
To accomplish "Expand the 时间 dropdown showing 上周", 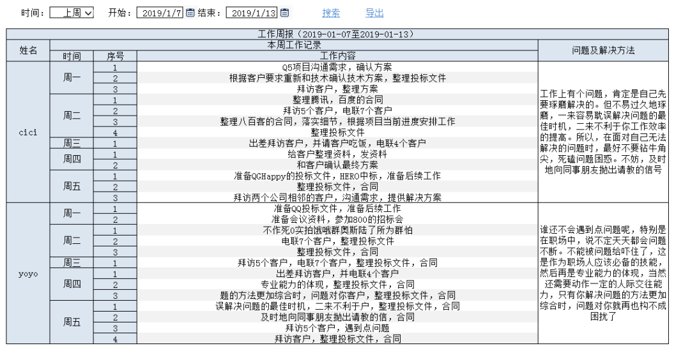I will tap(72, 13).
